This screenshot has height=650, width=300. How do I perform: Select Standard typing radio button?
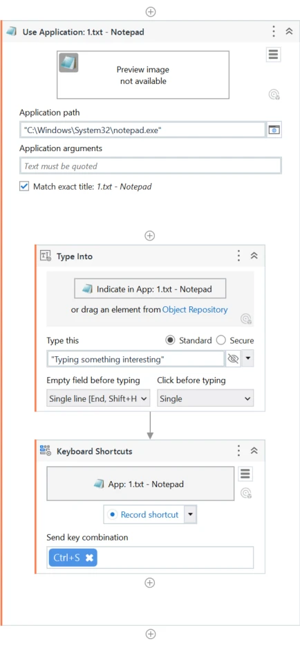pos(169,340)
